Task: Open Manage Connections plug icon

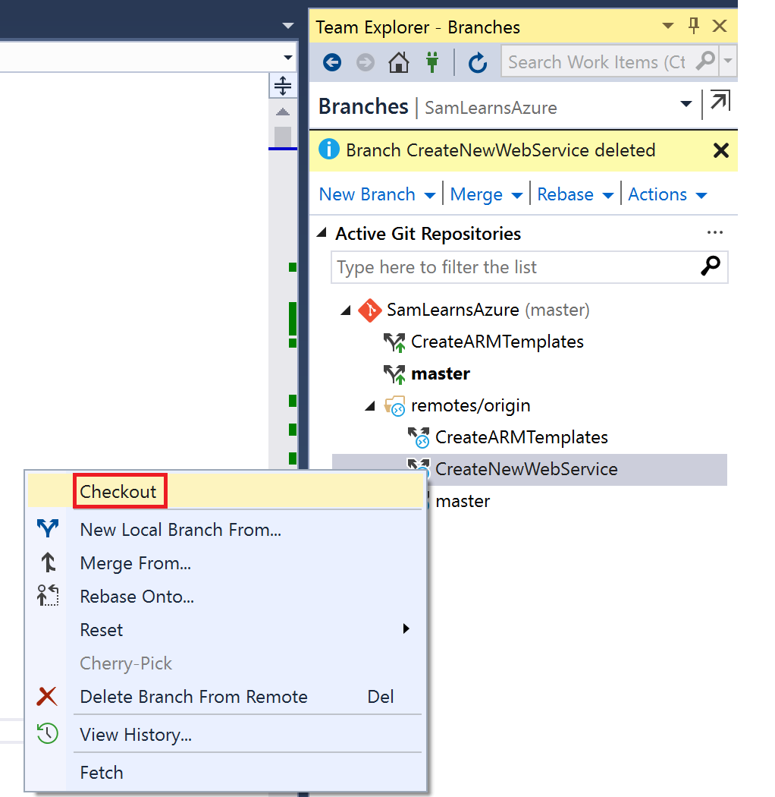Action: tap(432, 62)
